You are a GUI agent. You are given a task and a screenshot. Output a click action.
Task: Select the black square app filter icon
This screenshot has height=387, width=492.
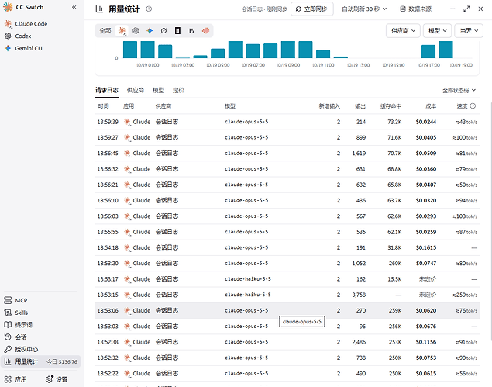(177, 30)
